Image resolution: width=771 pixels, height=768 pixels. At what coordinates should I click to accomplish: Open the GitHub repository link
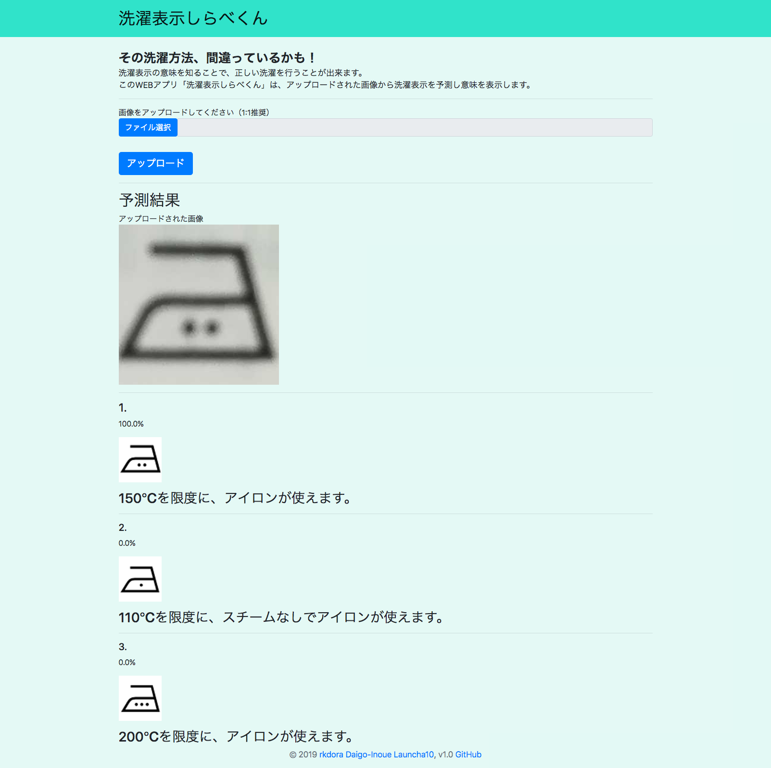tap(468, 755)
